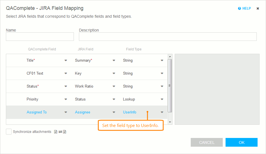Viewport: 266px width, 154px height.
Task: Click the synchronize attachments direction icon
Action: coord(60,132)
